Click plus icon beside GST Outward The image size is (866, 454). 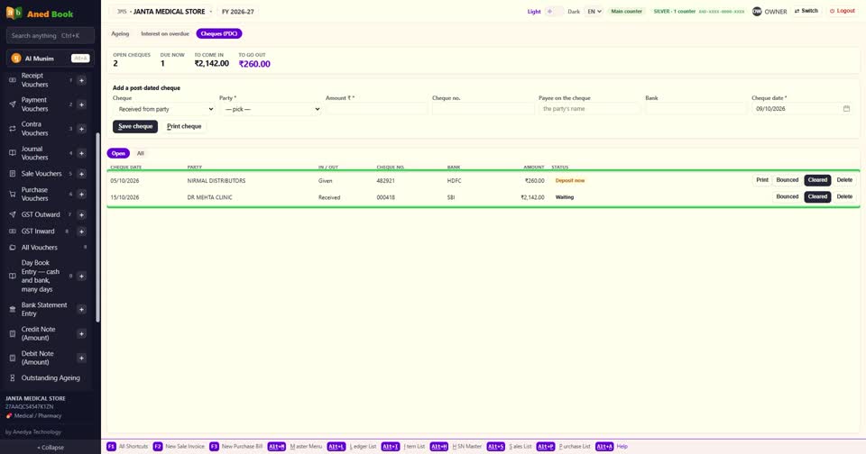(x=81, y=214)
